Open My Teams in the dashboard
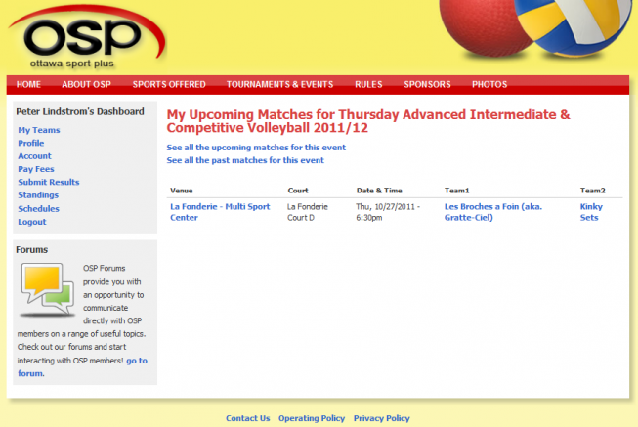638x427 pixels. 39,130
